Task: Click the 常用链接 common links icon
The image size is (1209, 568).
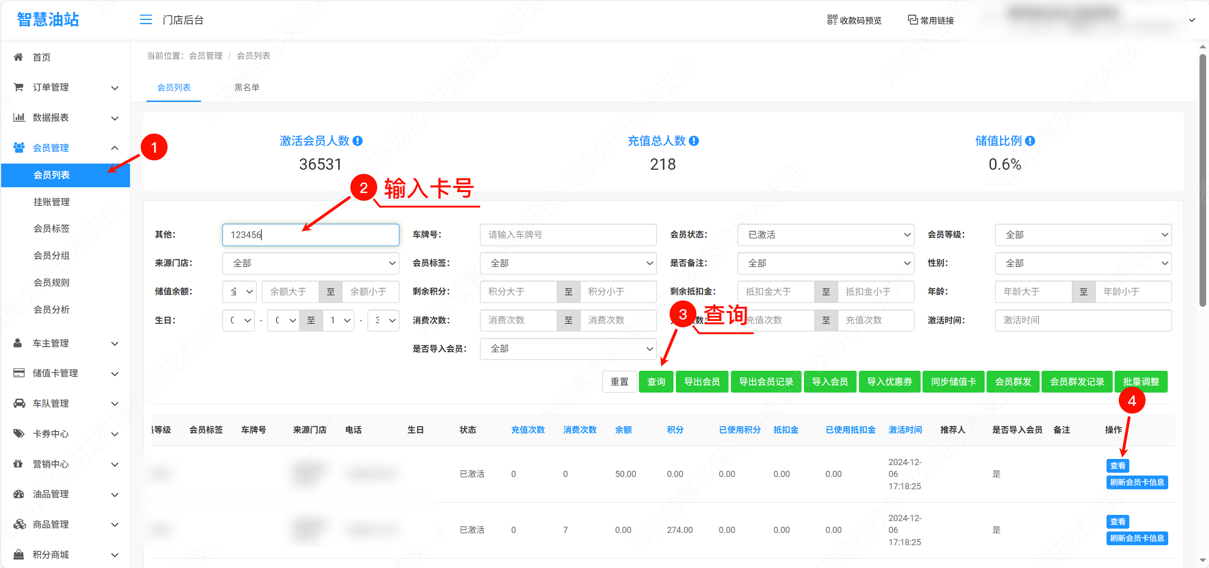Action: click(913, 20)
